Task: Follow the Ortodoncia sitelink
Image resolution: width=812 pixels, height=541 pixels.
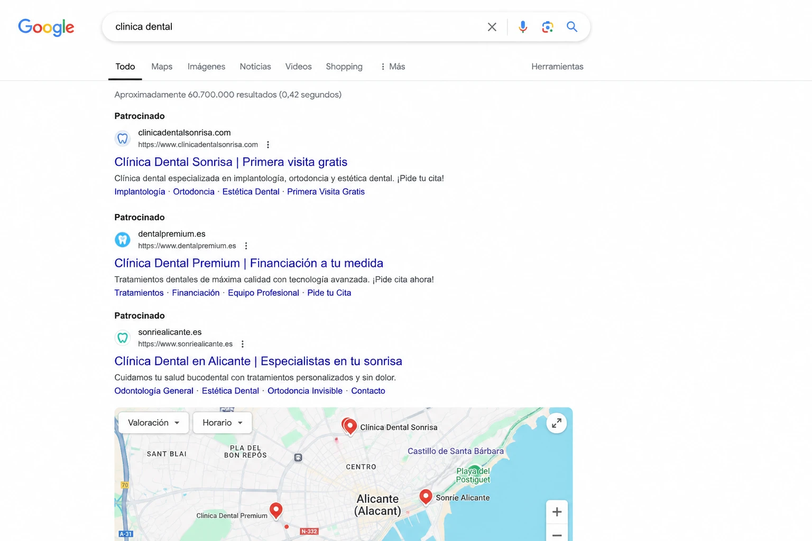Action: click(x=193, y=192)
